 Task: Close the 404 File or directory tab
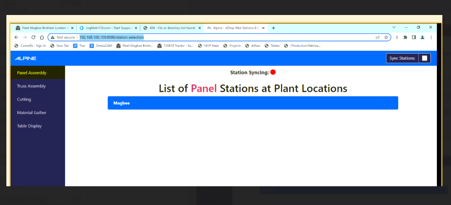pos(200,28)
